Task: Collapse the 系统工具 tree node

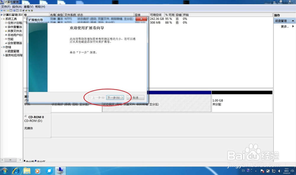Action: click(2, 19)
